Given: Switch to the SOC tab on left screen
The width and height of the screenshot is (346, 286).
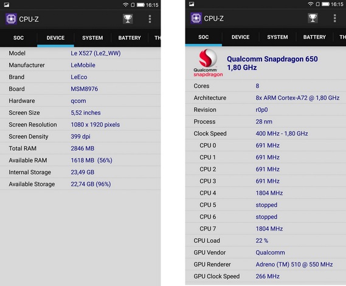Looking at the screenshot, I should [x=18, y=38].
